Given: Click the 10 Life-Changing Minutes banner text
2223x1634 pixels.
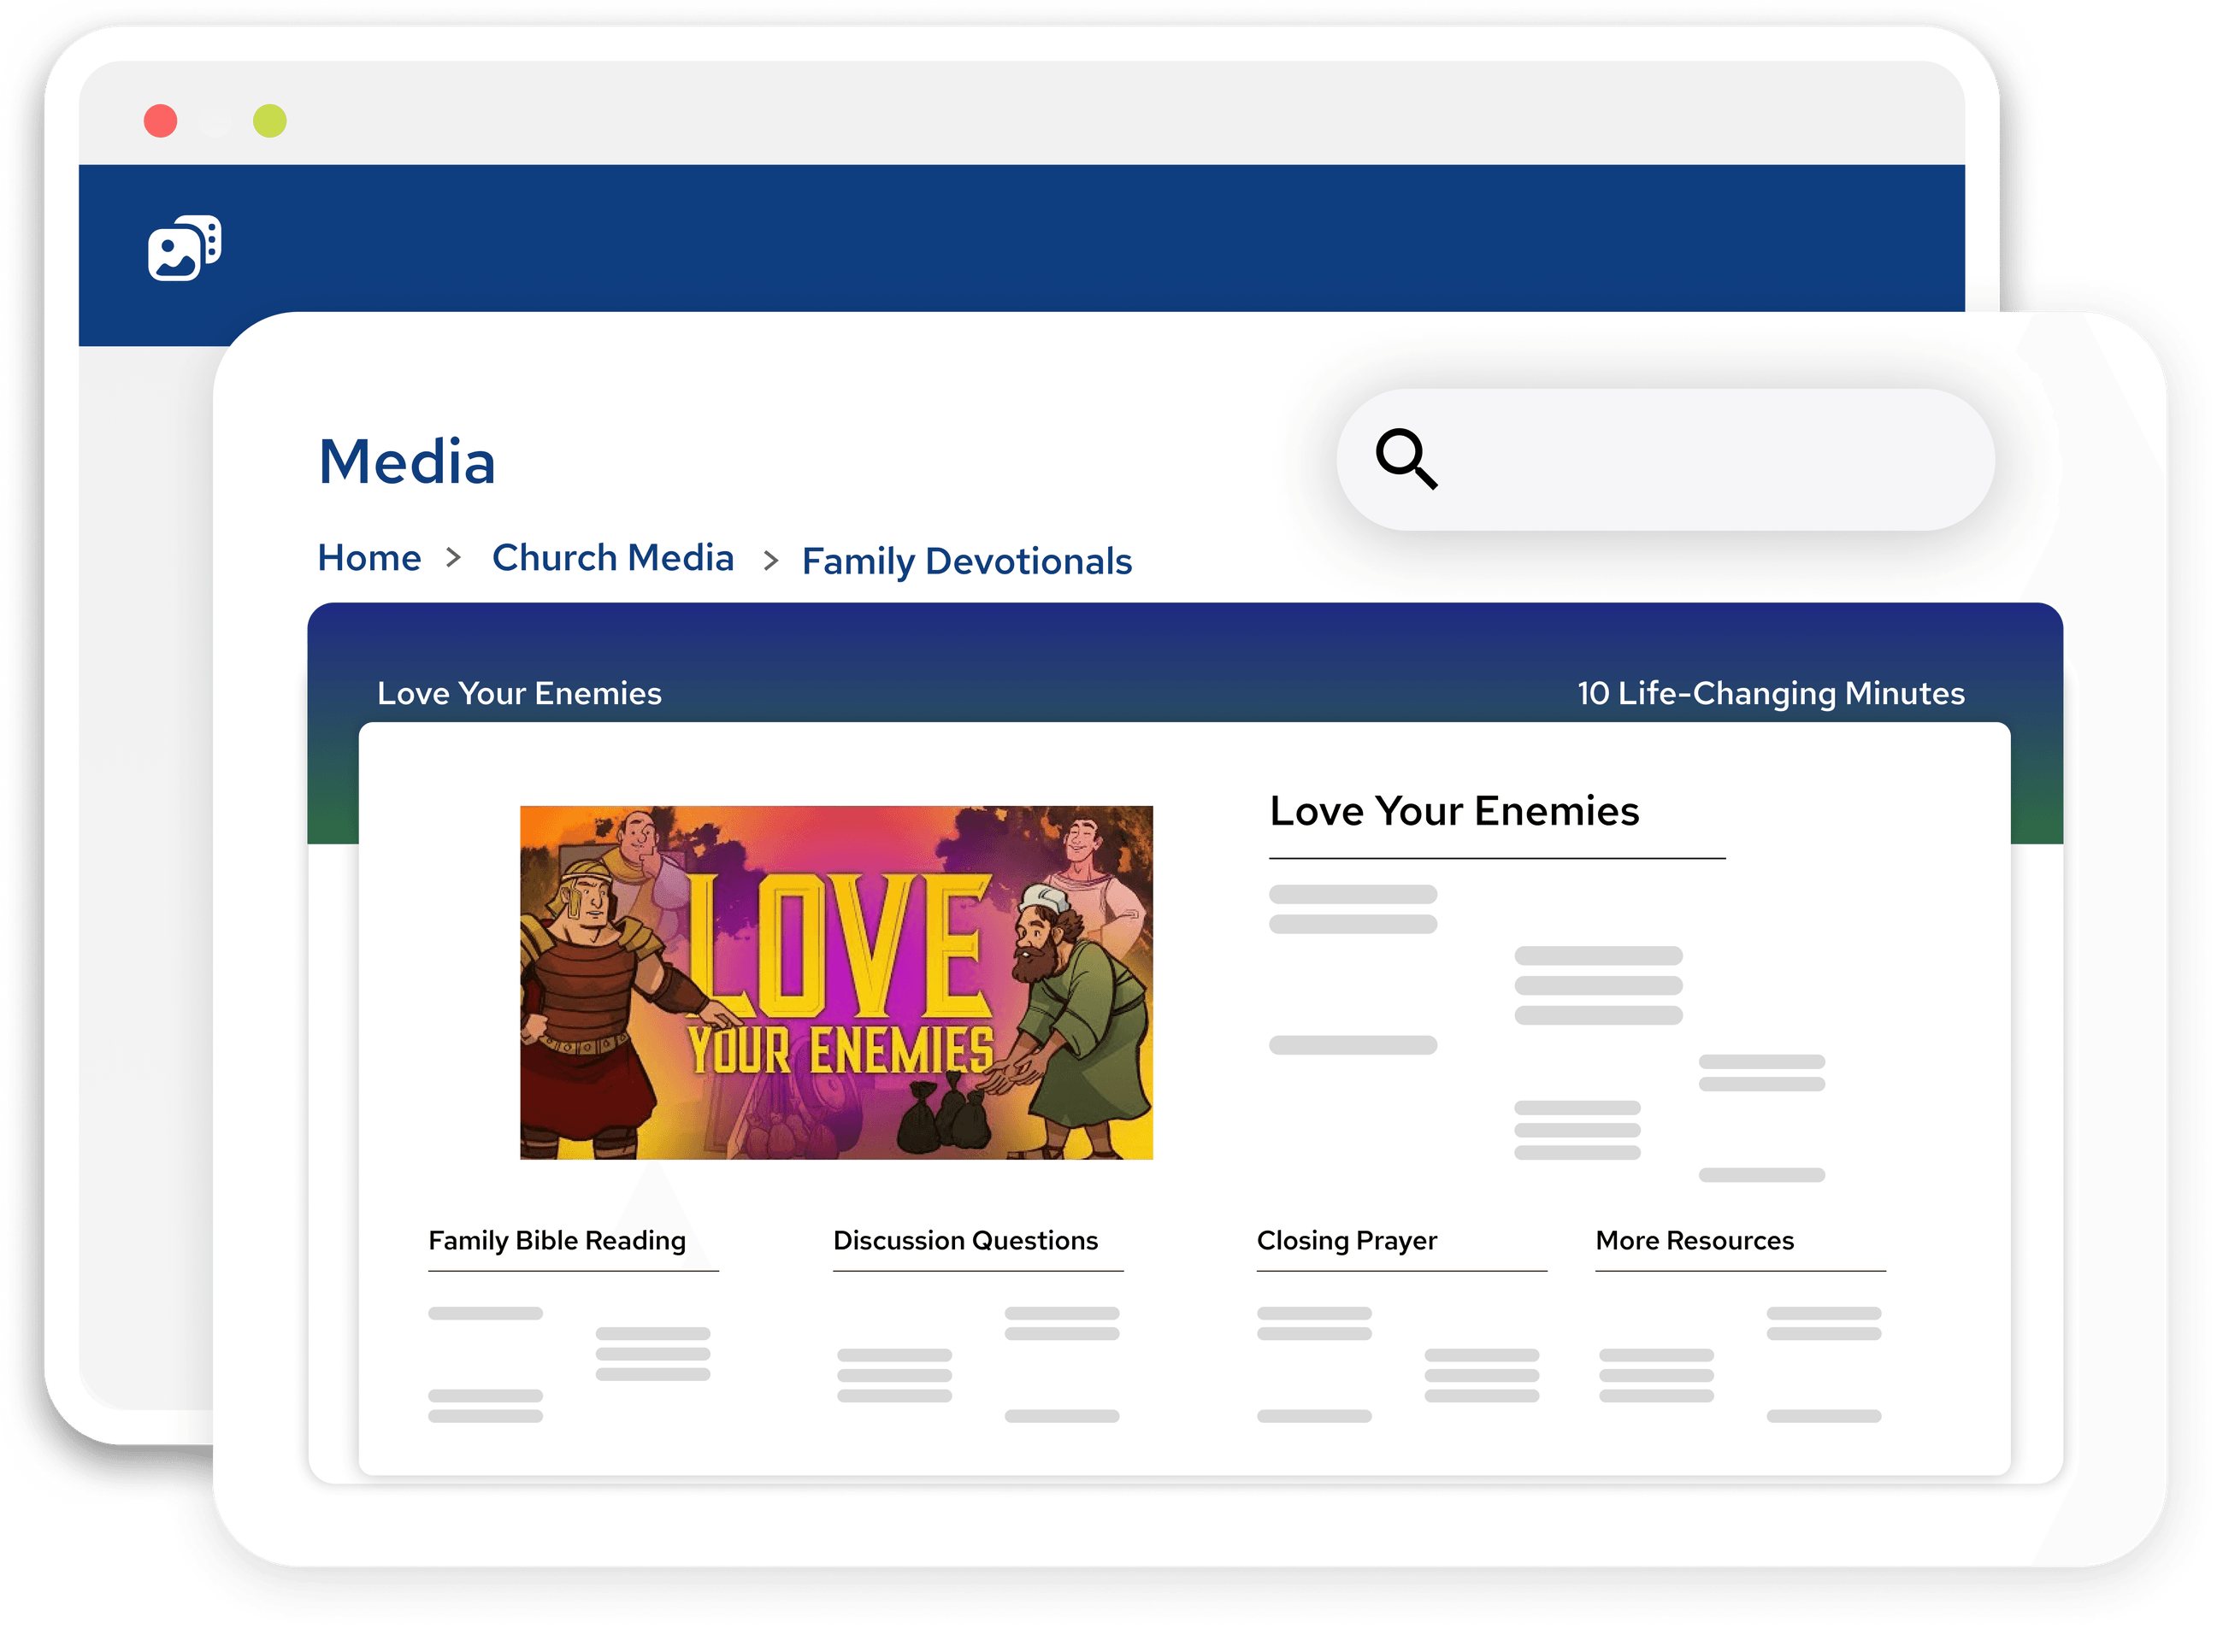Looking at the screenshot, I should coord(1770,693).
